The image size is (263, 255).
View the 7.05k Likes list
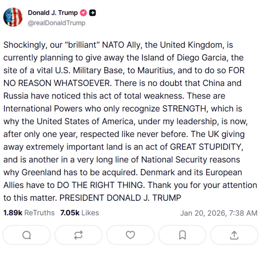tap(80, 213)
